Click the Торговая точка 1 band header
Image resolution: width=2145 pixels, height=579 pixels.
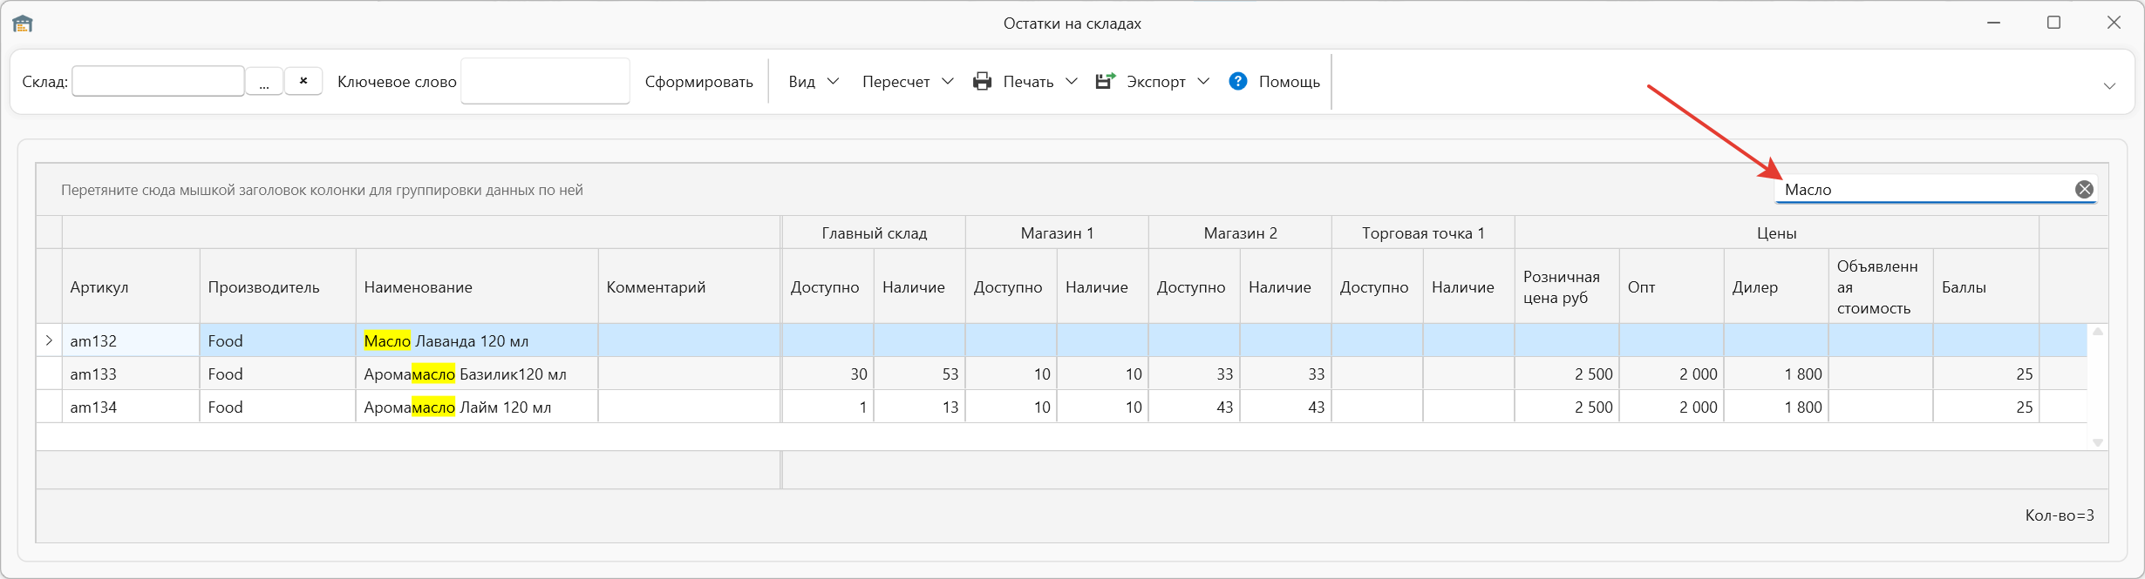tap(1423, 232)
